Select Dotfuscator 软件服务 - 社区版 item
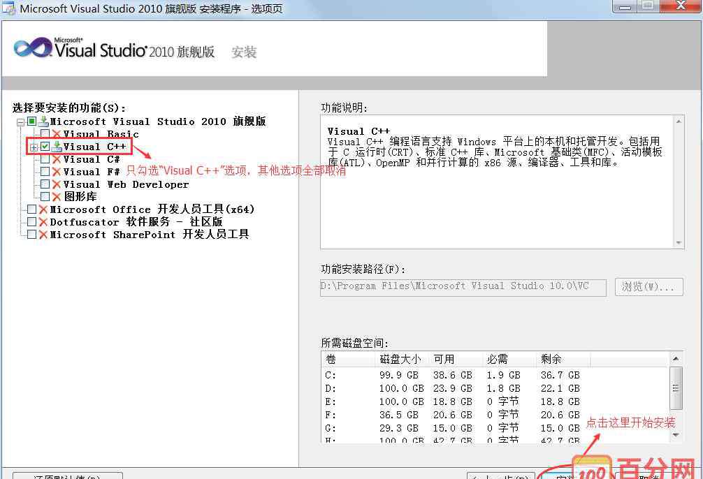 pyautogui.click(x=136, y=222)
